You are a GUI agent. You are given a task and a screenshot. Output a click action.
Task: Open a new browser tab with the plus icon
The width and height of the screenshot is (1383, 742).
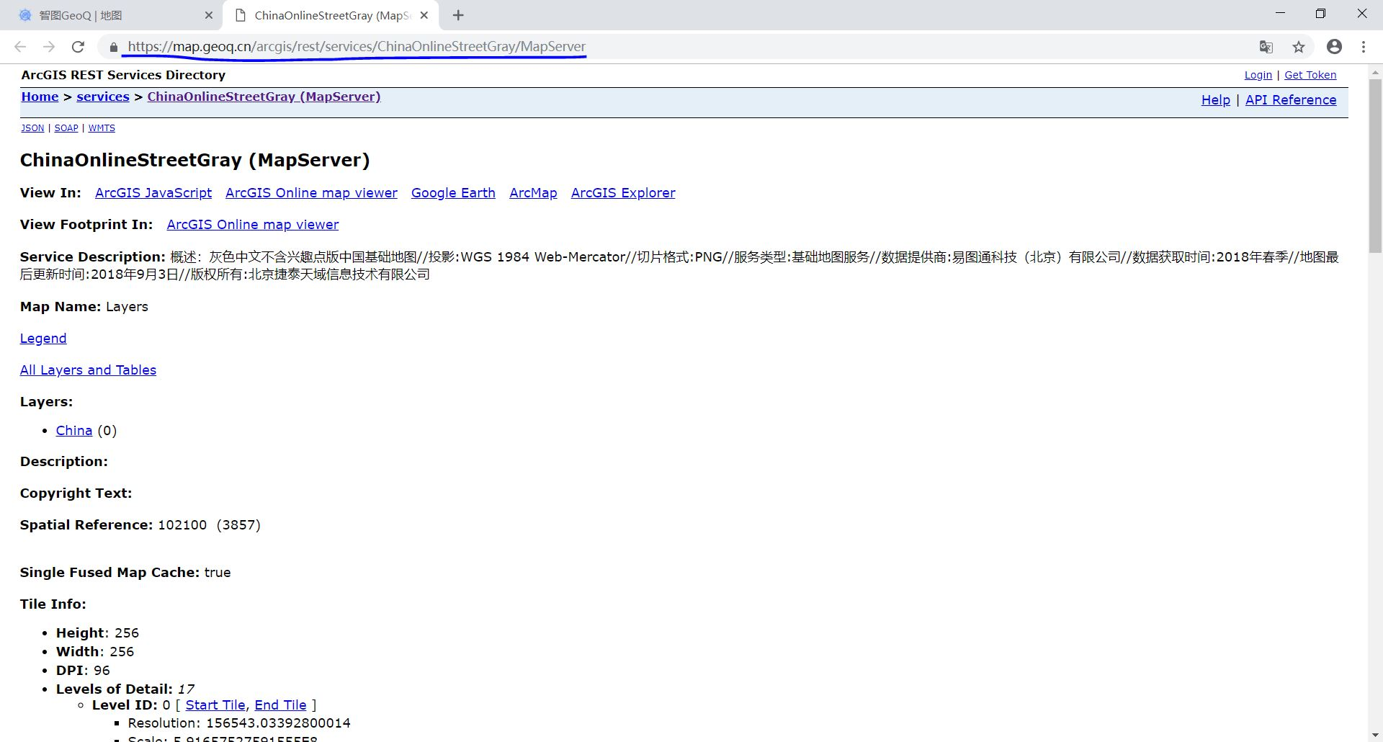[458, 14]
